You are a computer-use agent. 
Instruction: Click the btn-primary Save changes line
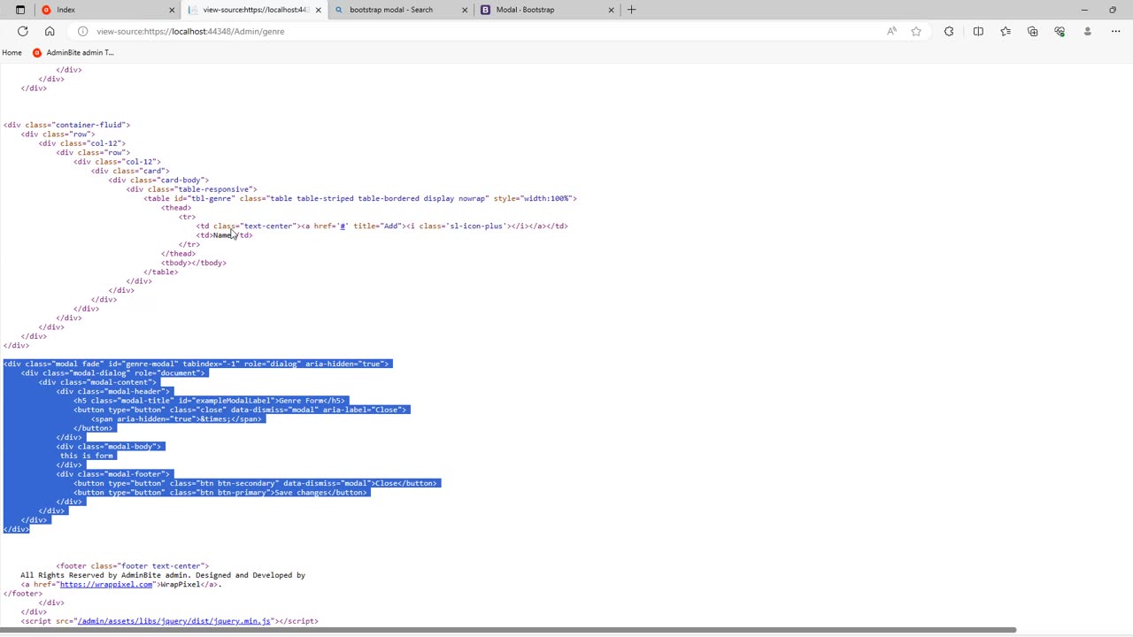[221, 493]
